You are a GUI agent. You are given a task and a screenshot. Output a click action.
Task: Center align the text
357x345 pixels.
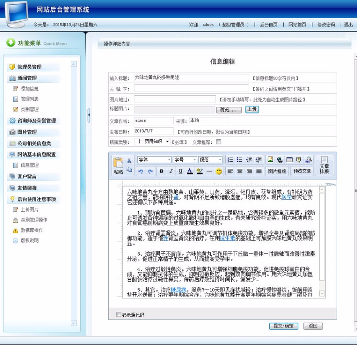(x=240, y=171)
